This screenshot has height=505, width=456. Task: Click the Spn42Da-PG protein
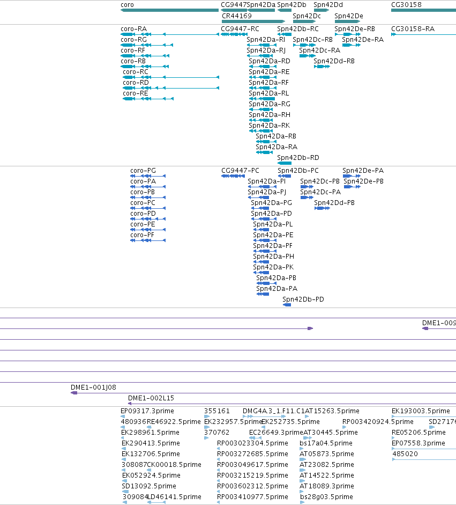click(x=260, y=208)
